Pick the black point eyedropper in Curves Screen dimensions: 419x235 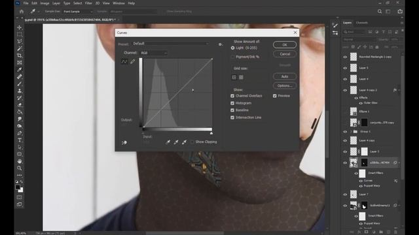pyautogui.click(x=168, y=142)
